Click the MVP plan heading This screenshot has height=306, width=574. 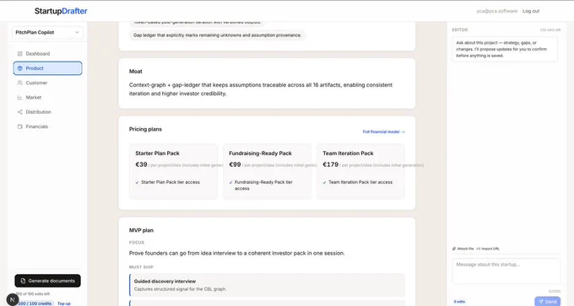(x=141, y=230)
